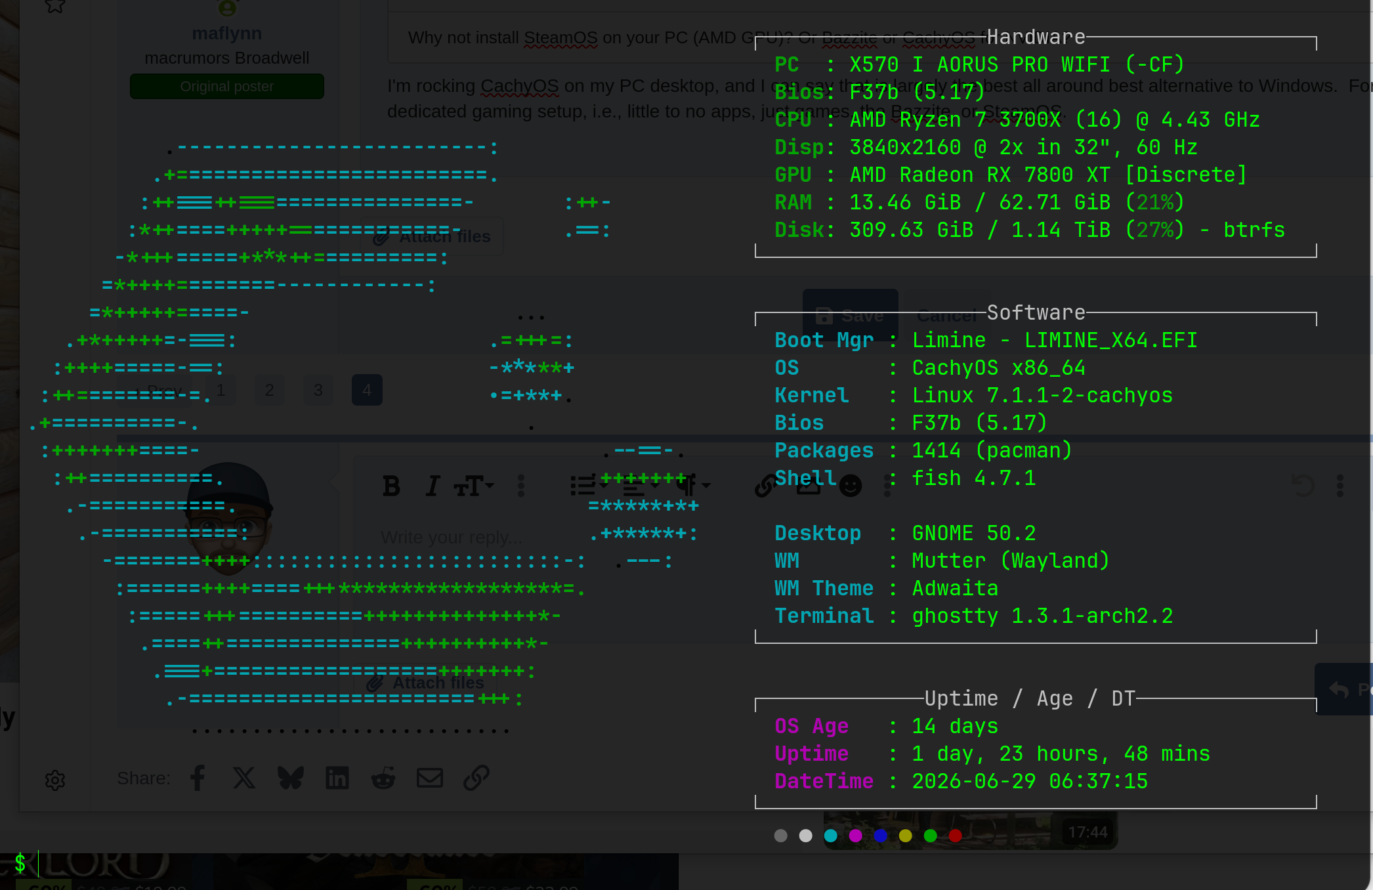Click into the 'I'm rocking CachyOS' edit text

879,98
